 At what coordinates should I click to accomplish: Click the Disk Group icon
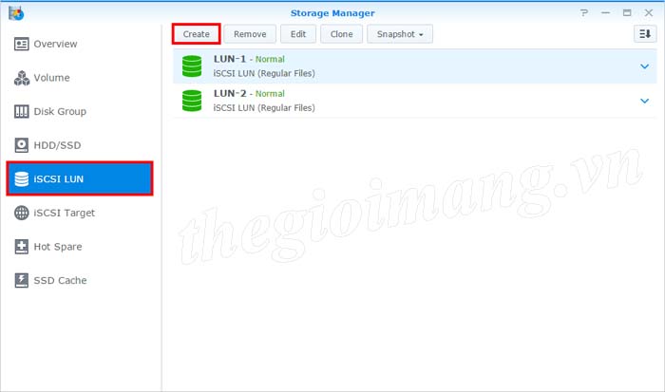pyautogui.click(x=22, y=112)
